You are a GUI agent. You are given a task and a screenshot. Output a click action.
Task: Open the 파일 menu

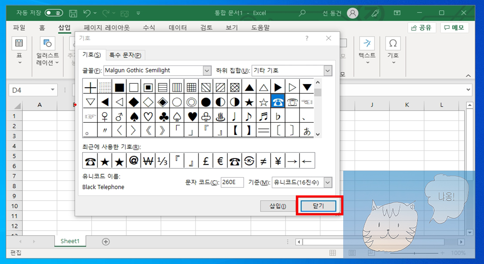19,27
